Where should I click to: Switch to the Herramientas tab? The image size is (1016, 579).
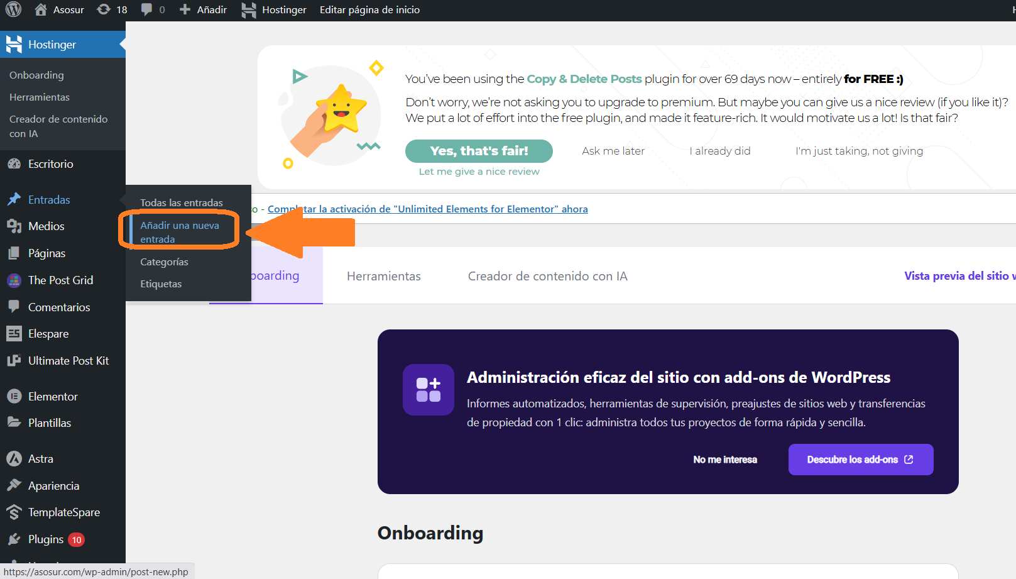point(384,276)
